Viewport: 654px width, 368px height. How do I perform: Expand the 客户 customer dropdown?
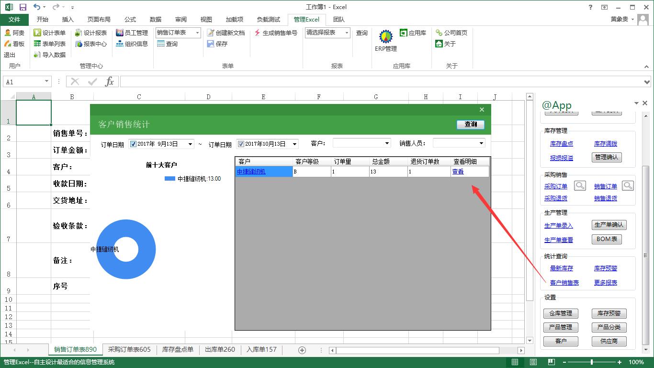(x=387, y=143)
